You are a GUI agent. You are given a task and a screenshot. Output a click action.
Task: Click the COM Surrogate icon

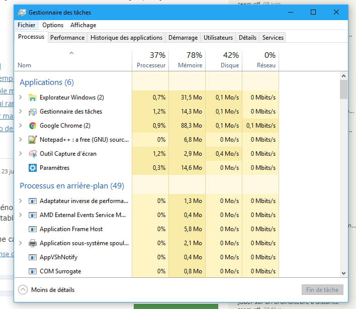pos(33,271)
